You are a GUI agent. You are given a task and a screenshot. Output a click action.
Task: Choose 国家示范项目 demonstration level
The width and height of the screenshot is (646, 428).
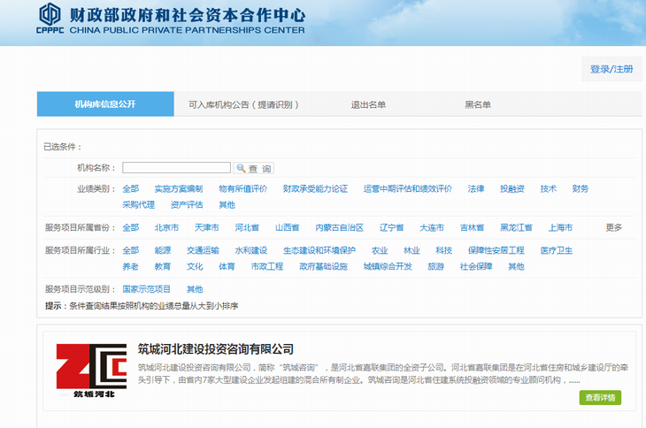point(146,289)
